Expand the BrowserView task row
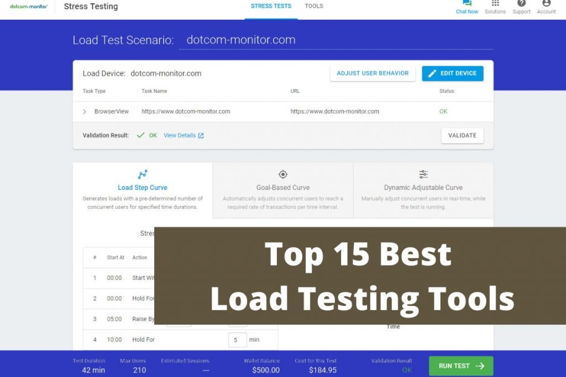The width and height of the screenshot is (566, 377). point(85,111)
